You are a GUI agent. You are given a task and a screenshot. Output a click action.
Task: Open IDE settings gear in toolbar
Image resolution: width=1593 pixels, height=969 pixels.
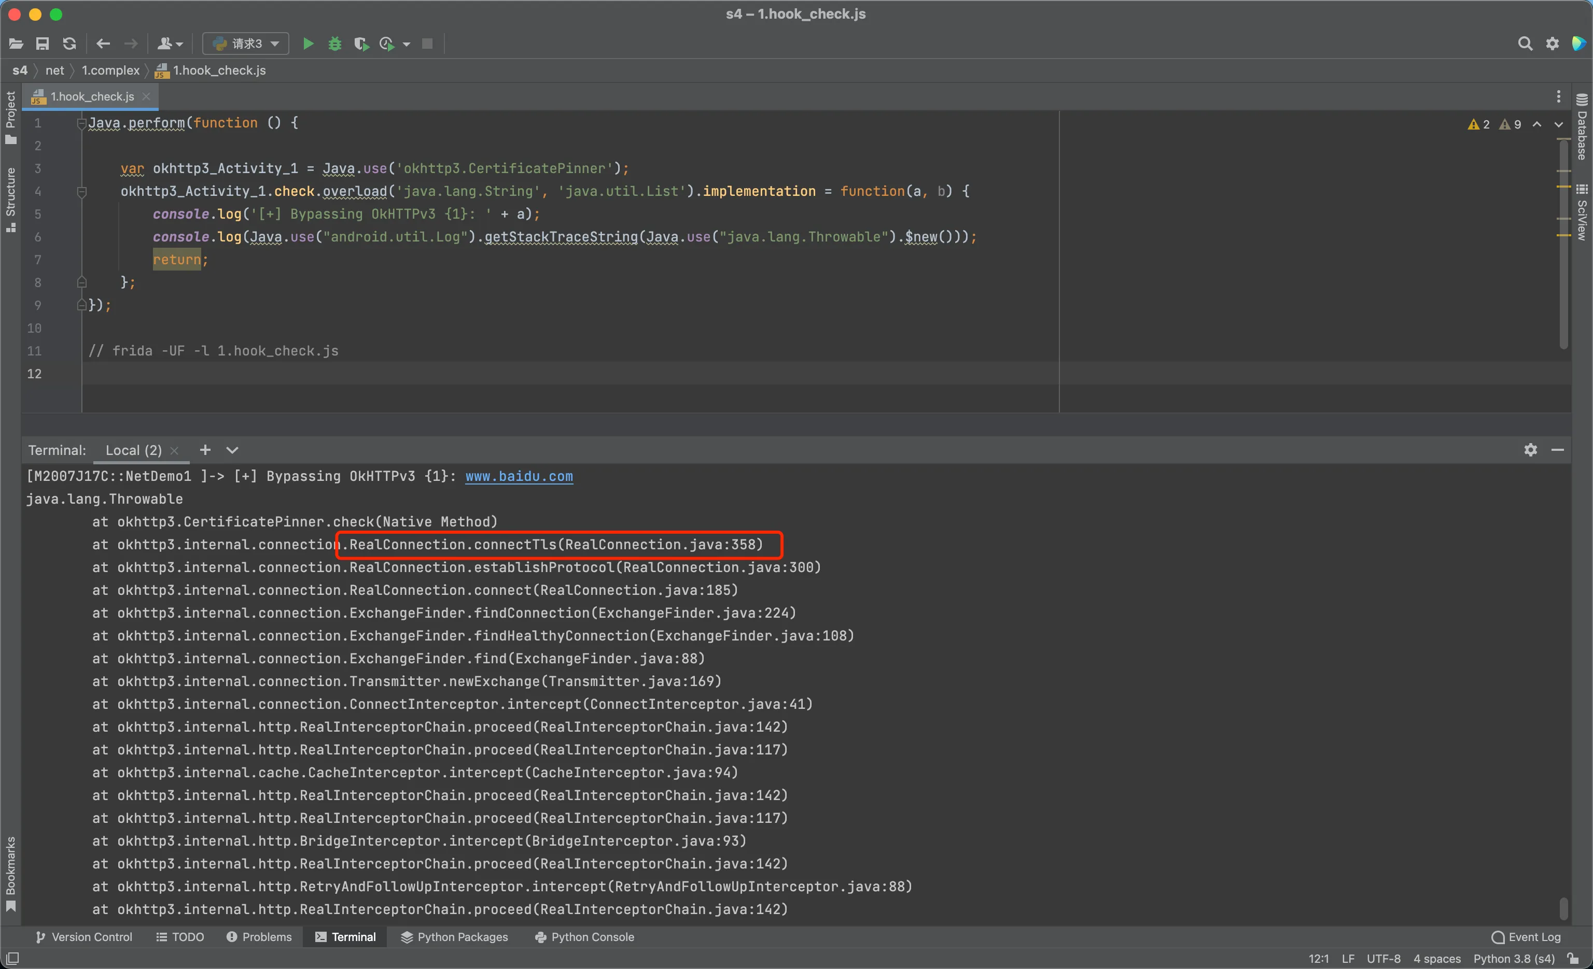(1552, 44)
